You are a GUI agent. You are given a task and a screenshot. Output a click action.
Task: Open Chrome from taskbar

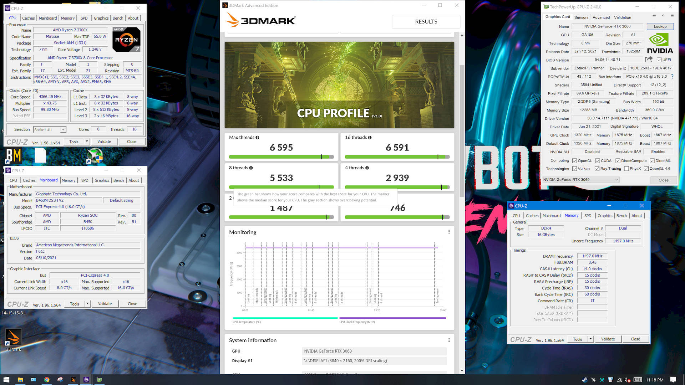point(47,380)
